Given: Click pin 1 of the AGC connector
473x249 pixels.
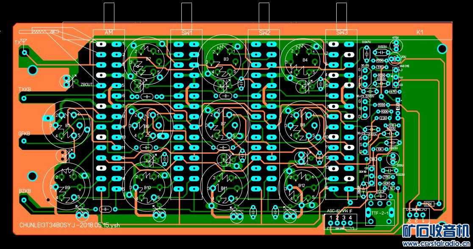Looking at the screenshot, I should pyautogui.click(x=331, y=223).
